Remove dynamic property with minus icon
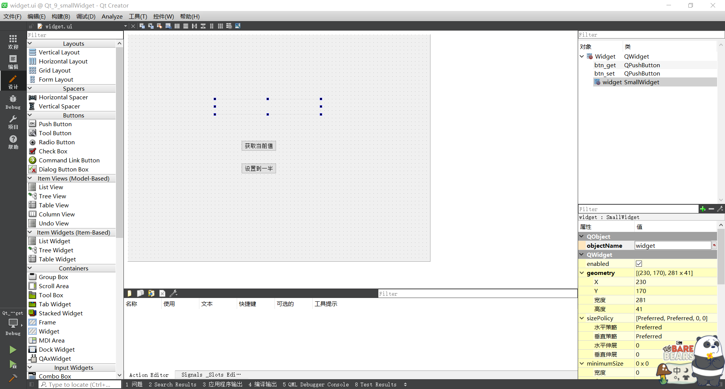 [x=711, y=209]
